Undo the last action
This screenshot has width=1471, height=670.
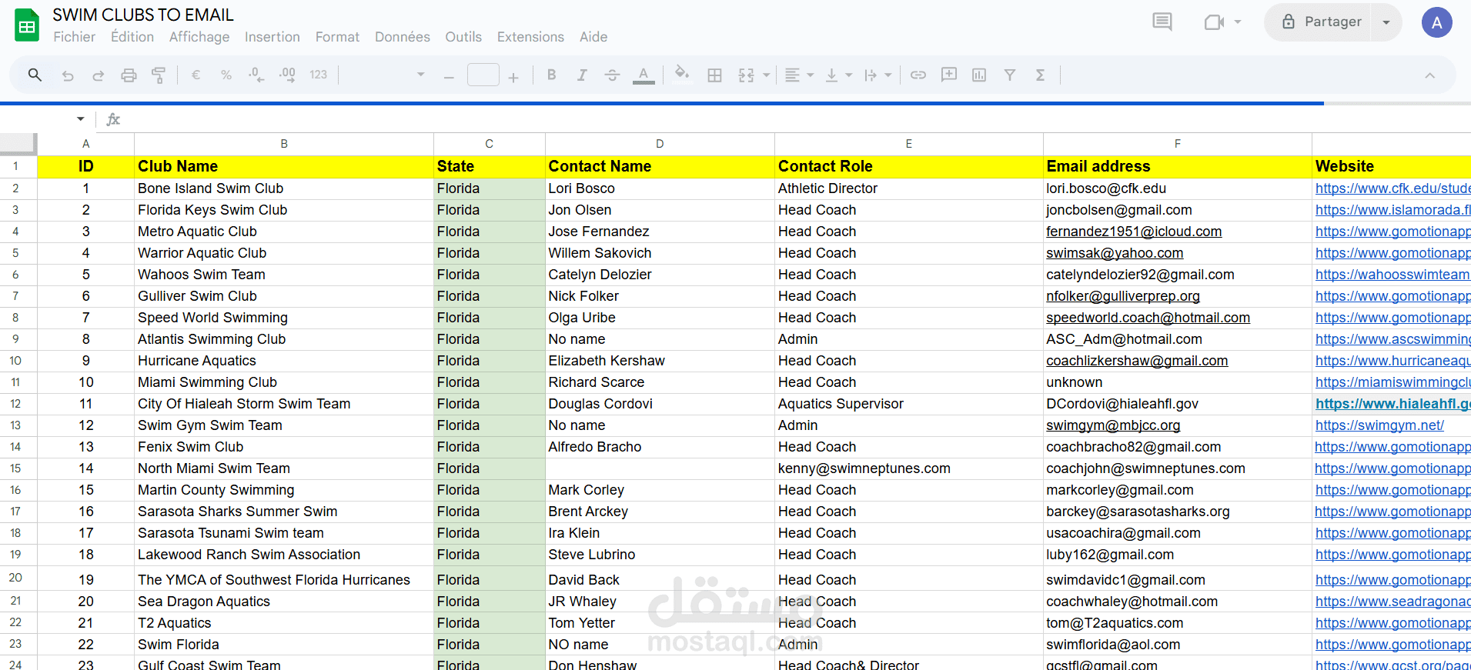[68, 75]
